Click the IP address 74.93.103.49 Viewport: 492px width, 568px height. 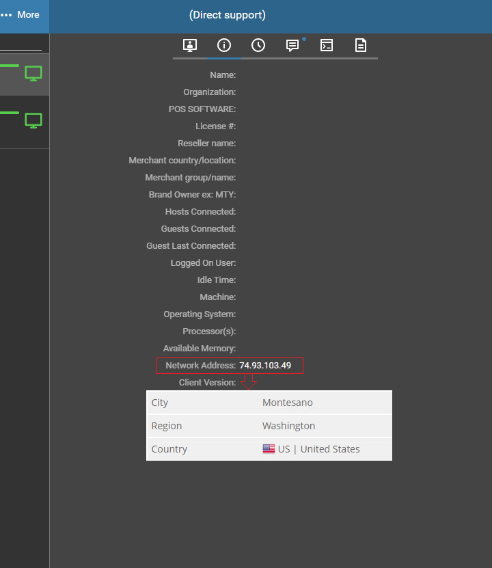click(x=265, y=366)
